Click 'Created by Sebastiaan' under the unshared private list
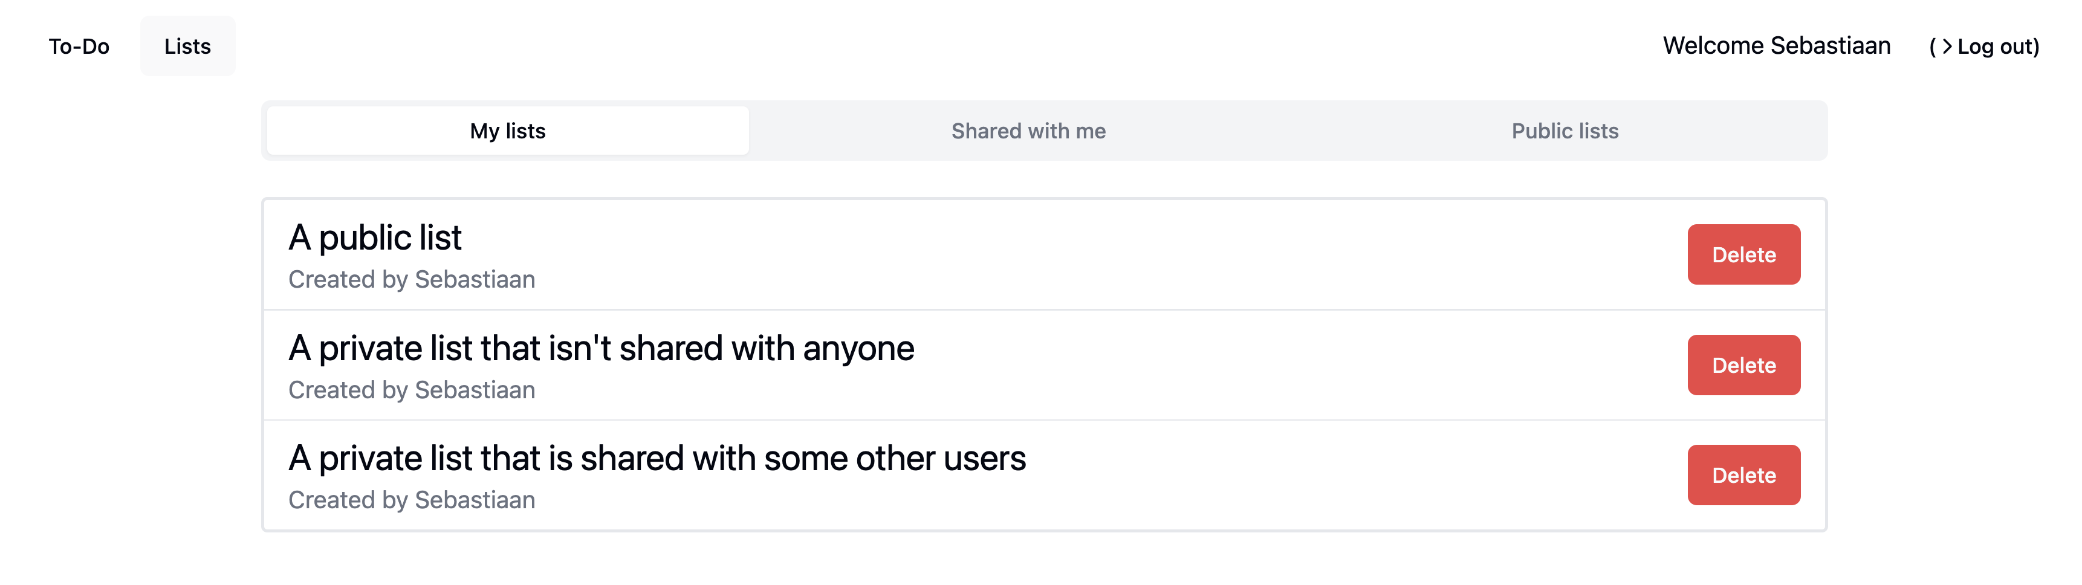The image size is (2082, 585). tap(412, 390)
